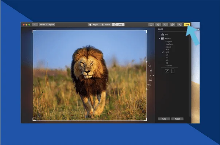Open the More options ellipsis icon
The height and width of the screenshot is (145, 220).
(x=158, y=25)
